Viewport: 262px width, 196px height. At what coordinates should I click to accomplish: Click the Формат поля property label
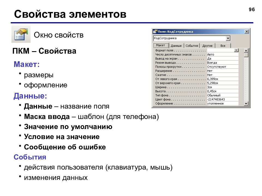164,50
